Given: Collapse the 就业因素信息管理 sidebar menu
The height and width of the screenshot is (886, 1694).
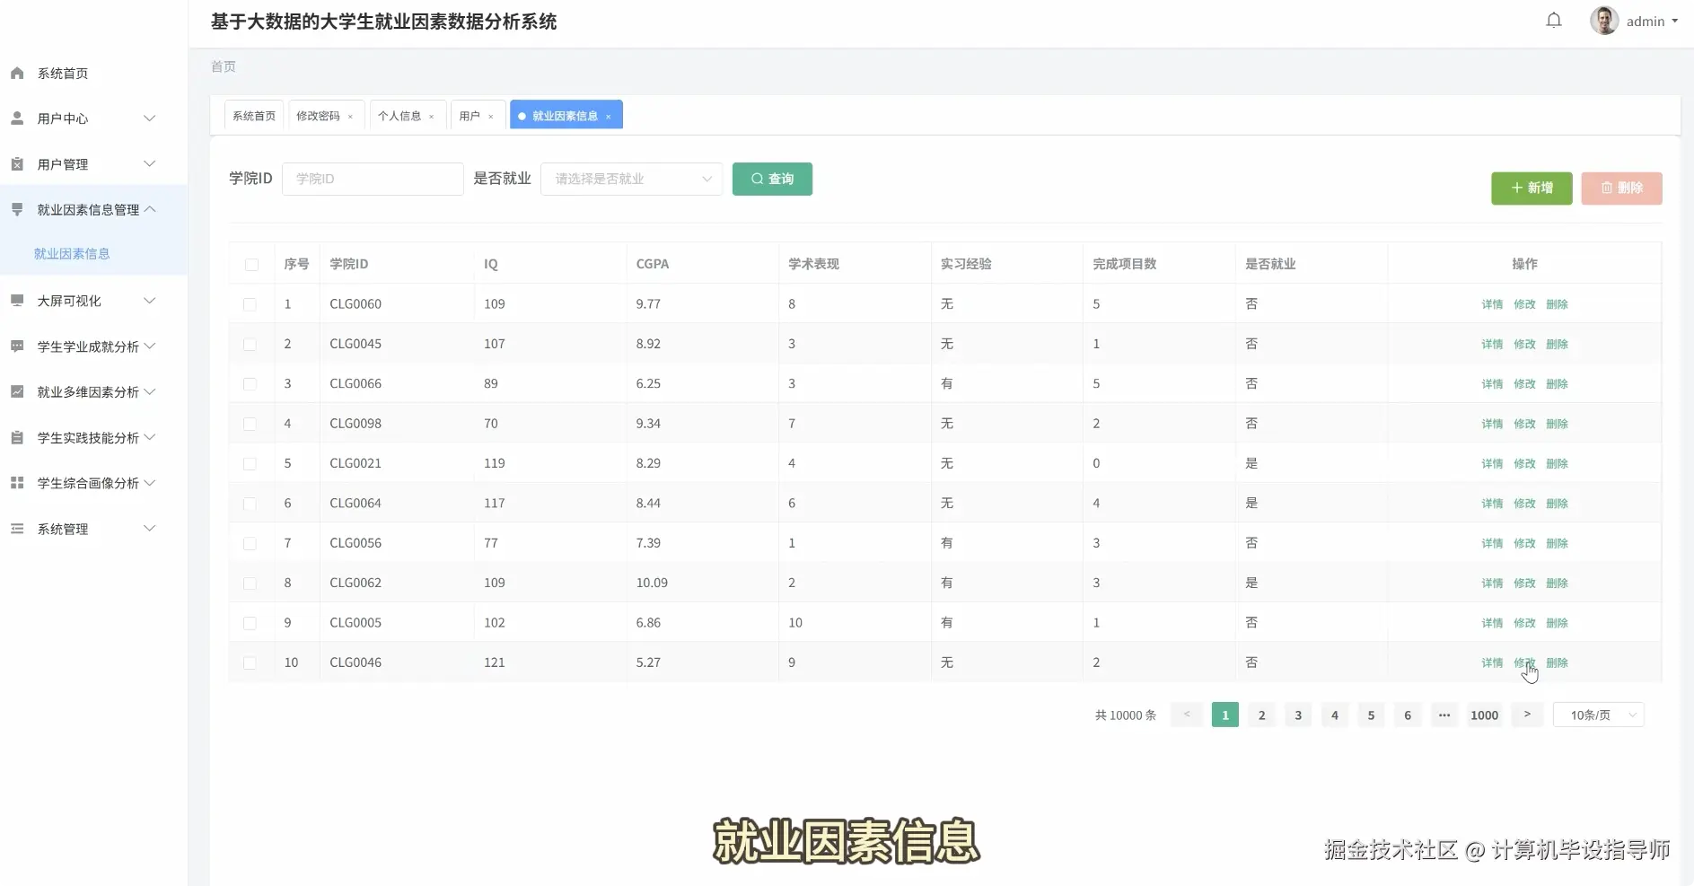Looking at the screenshot, I should [150, 209].
